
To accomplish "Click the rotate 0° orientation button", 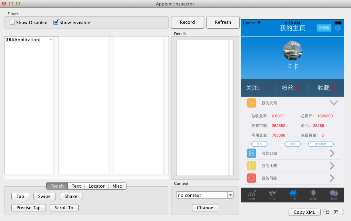I will click(x=334, y=212).
